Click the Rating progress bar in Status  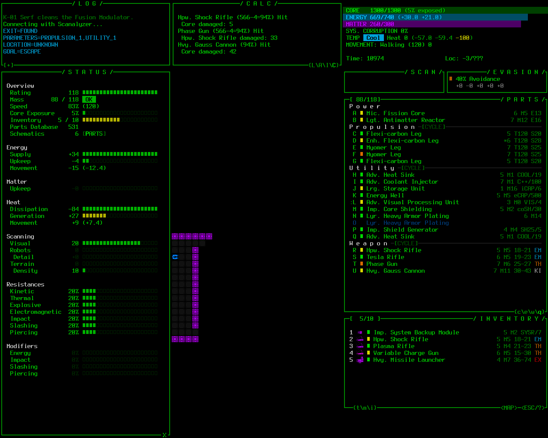120,92
